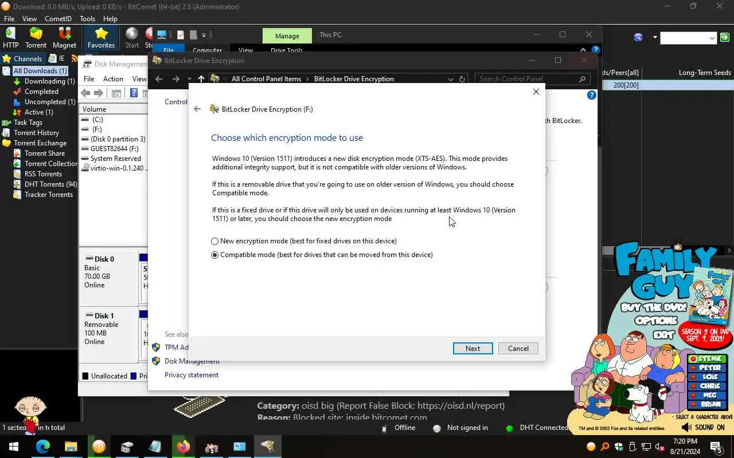734x458 pixels.
Task: Choose Compatible mode radio button
Action: (x=215, y=255)
